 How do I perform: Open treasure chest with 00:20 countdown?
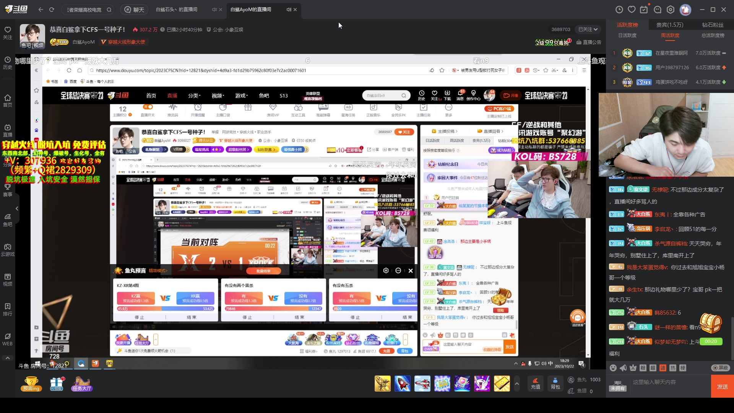[x=711, y=328]
